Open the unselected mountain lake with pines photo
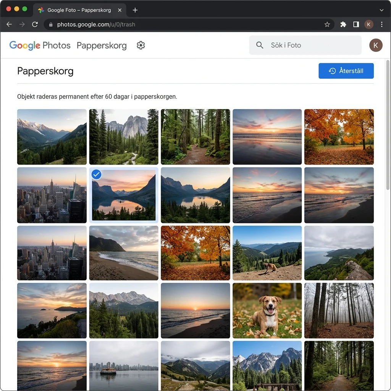This screenshot has height=391, width=391. [195, 195]
